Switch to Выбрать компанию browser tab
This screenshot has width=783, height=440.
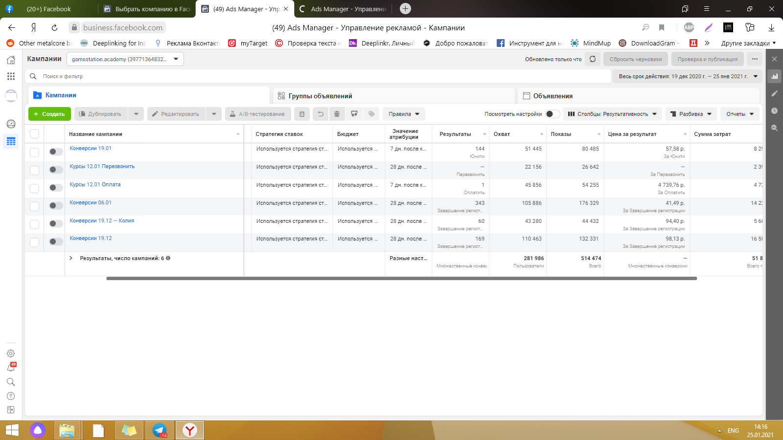click(147, 9)
